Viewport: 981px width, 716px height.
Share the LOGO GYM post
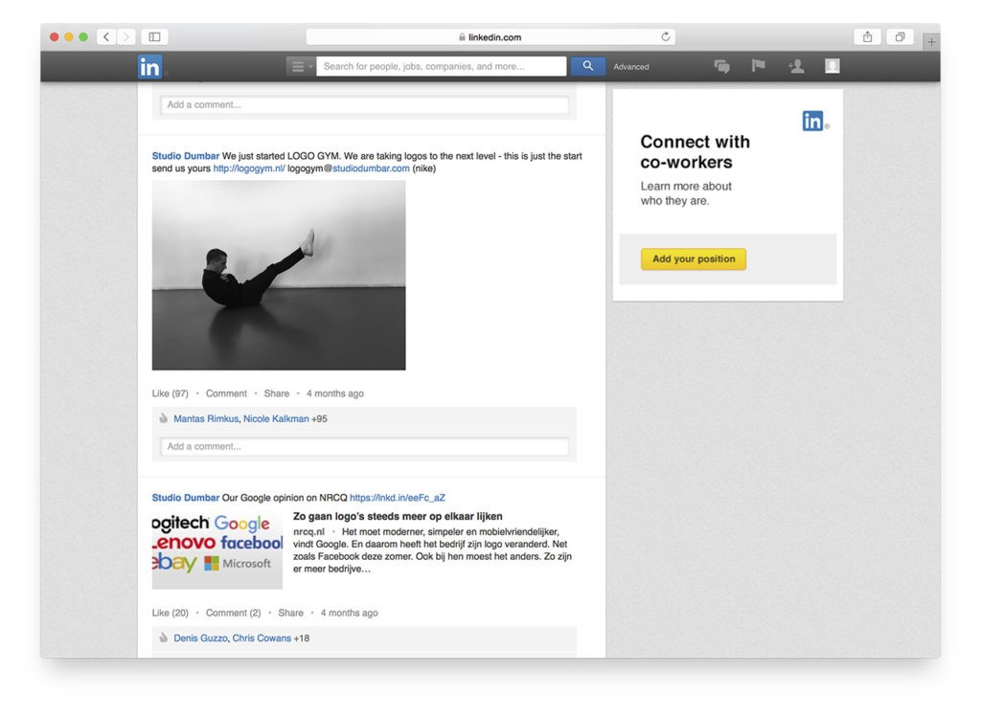[277, 393]
